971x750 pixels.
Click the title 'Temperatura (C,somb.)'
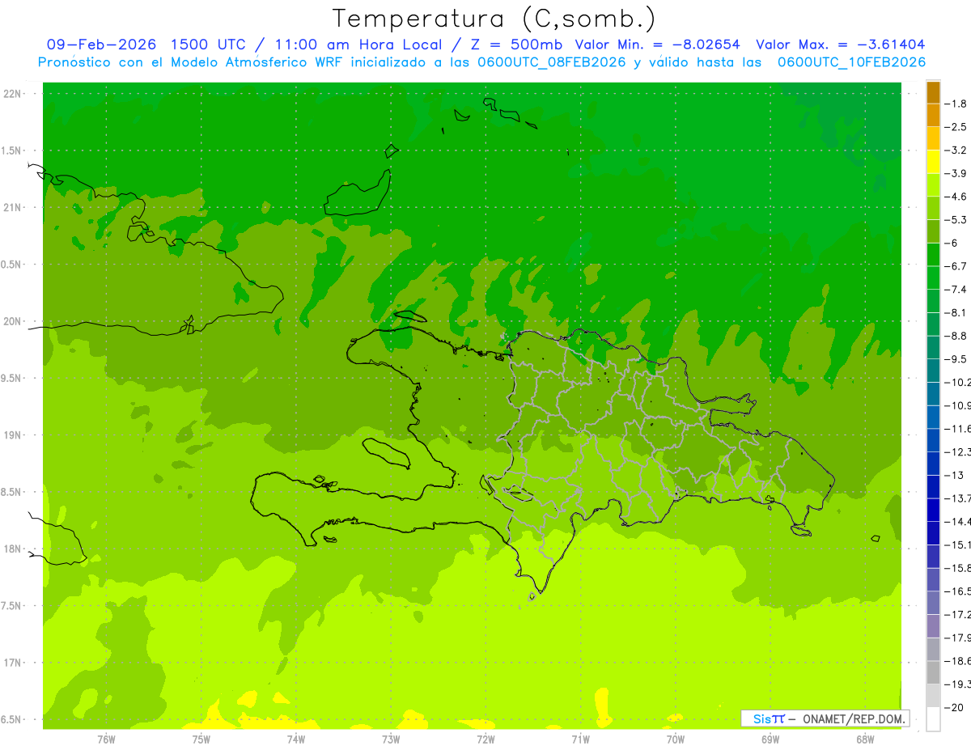coord(494,19)
